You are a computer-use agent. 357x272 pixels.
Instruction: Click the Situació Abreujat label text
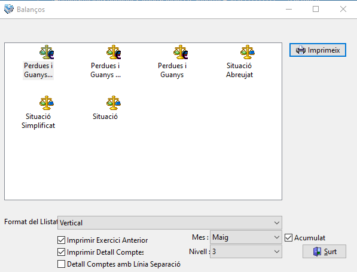tap(239, 70)
